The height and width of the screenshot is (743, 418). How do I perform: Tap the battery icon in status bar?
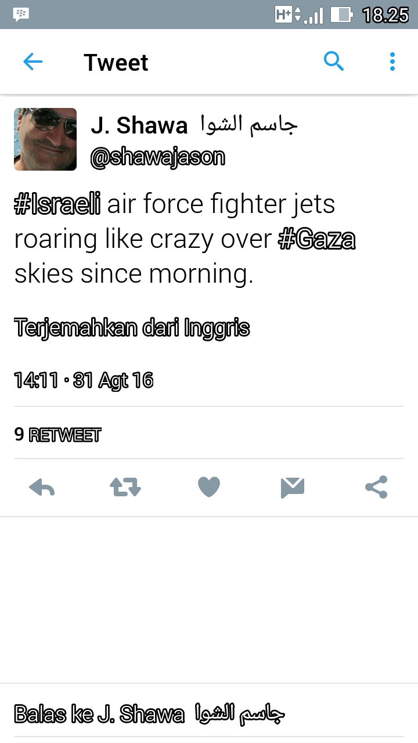342,15
